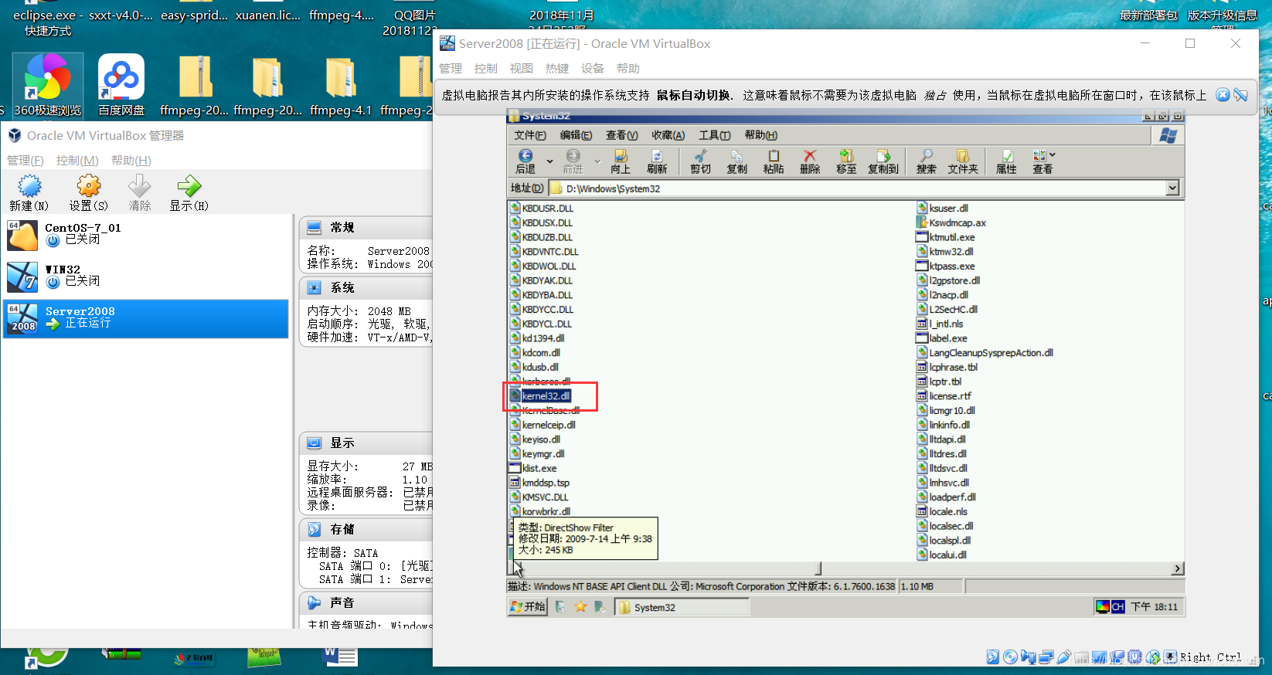This screenshot has width=1272, height=675.
Task: Open the File (文件) menu in guest Explorer
Action: pos(530,135)
